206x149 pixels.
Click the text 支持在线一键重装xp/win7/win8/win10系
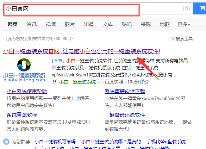coord(145,98)
